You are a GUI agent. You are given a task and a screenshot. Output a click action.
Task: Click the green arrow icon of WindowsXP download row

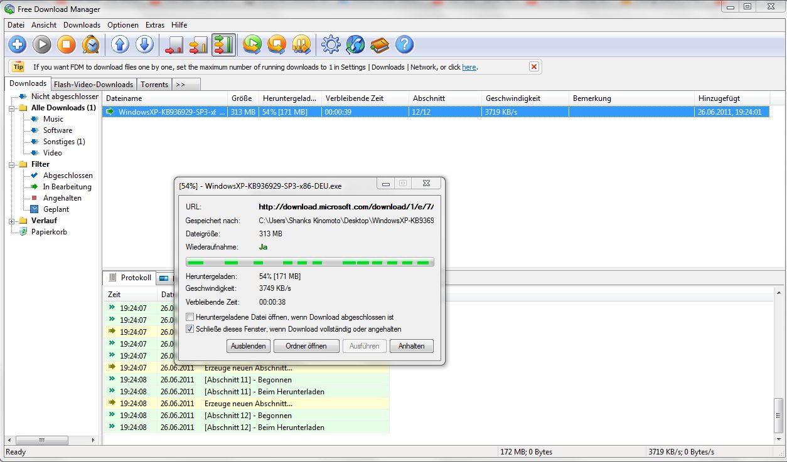coord(110,112)
